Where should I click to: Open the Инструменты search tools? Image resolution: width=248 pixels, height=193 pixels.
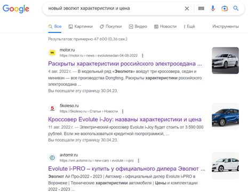point(226,27)
